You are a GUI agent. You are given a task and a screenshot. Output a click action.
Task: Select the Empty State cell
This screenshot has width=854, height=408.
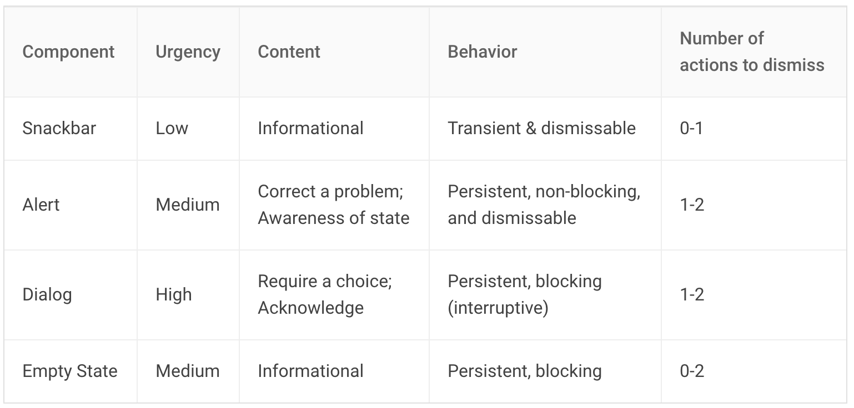tap(69, 371)
